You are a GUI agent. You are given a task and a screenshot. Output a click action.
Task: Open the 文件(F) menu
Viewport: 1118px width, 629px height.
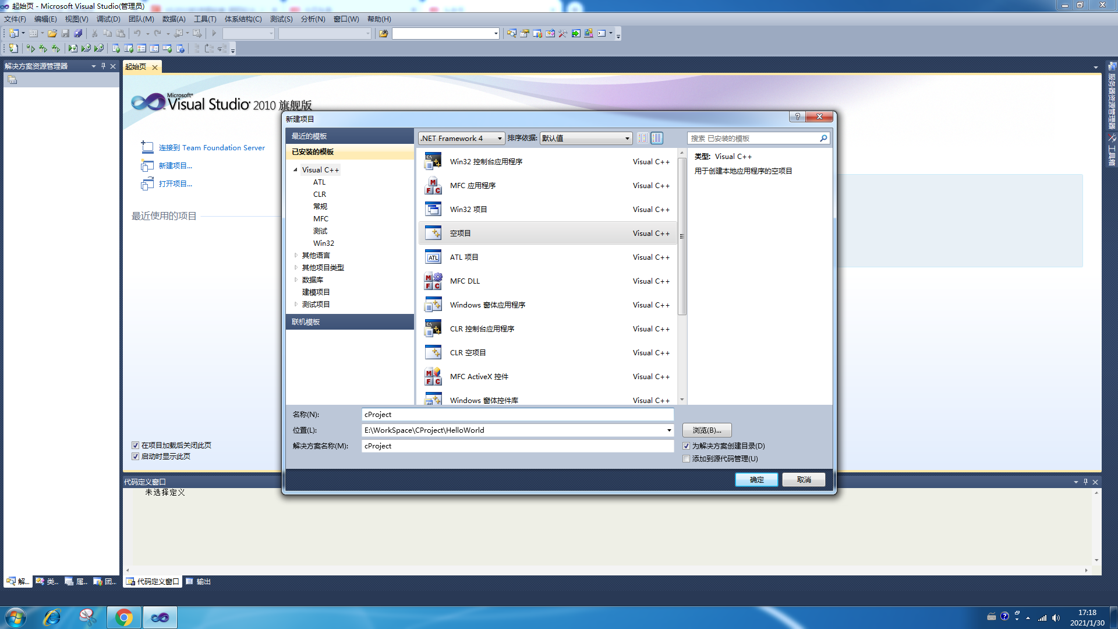tap(15, 19)
